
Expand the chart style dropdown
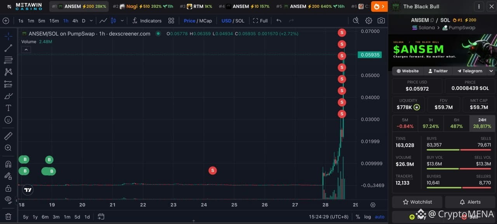[x=122, y=21]
